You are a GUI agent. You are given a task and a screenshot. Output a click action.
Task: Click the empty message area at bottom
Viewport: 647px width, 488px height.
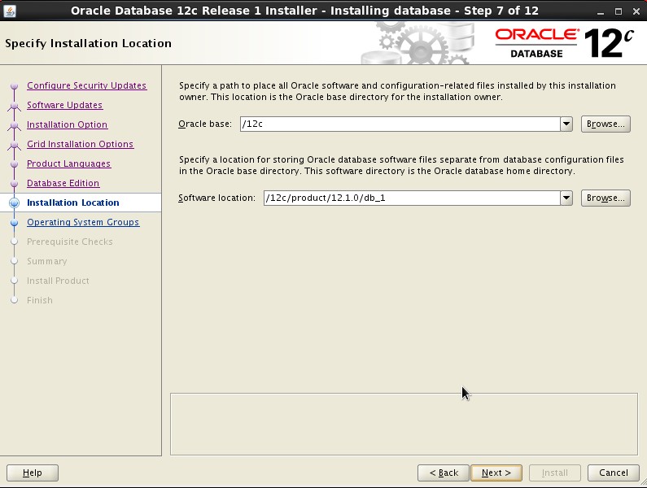[404, 424]
